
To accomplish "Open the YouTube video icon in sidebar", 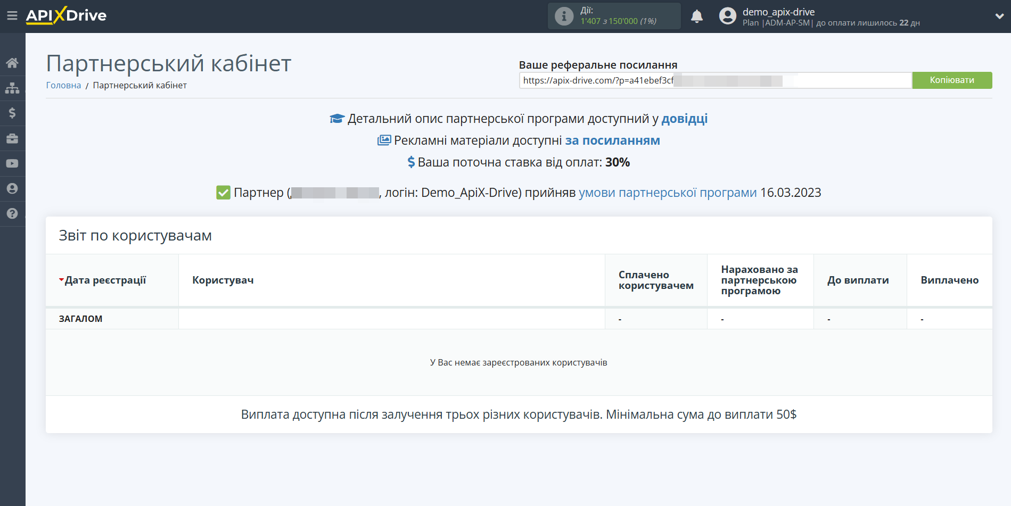I will [12, 163].
